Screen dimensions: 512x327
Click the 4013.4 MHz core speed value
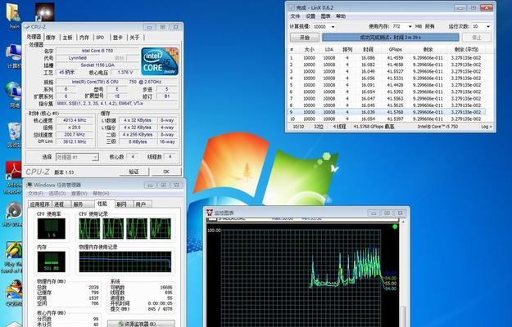click(x=75, y=120)
